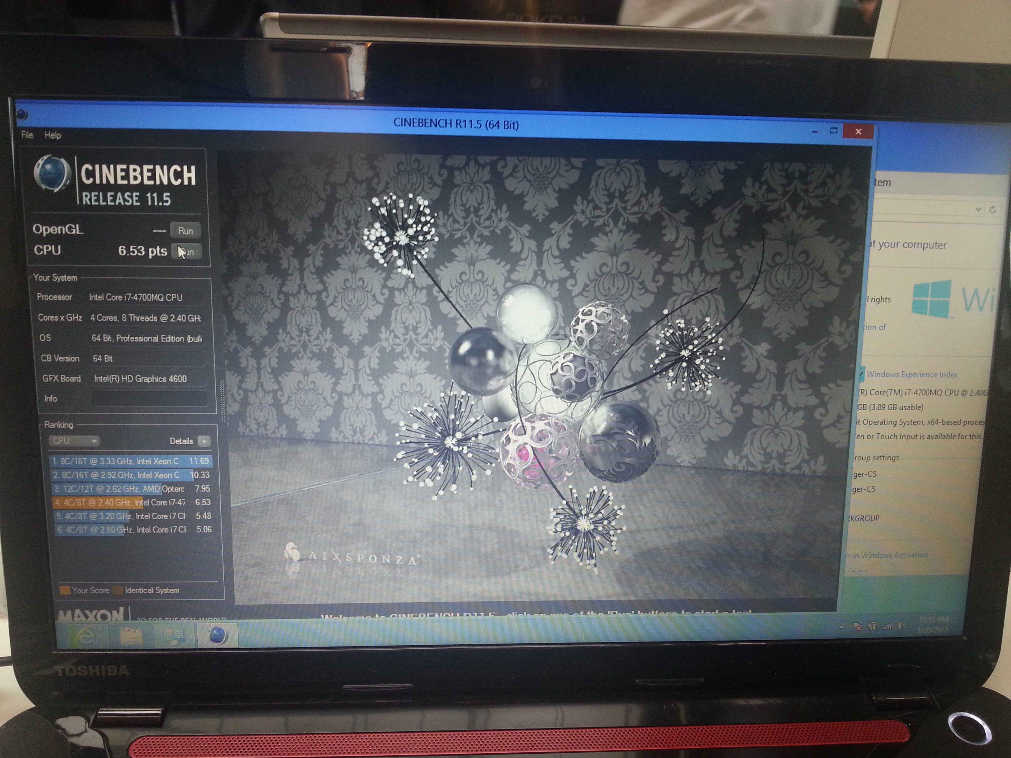Click the Your Score orange legend swatch
Viewport: 1011px width, 758px height.
(x=64, y=590)
